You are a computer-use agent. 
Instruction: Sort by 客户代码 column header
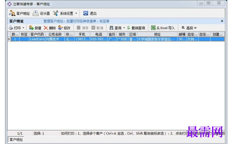point(37,34)
